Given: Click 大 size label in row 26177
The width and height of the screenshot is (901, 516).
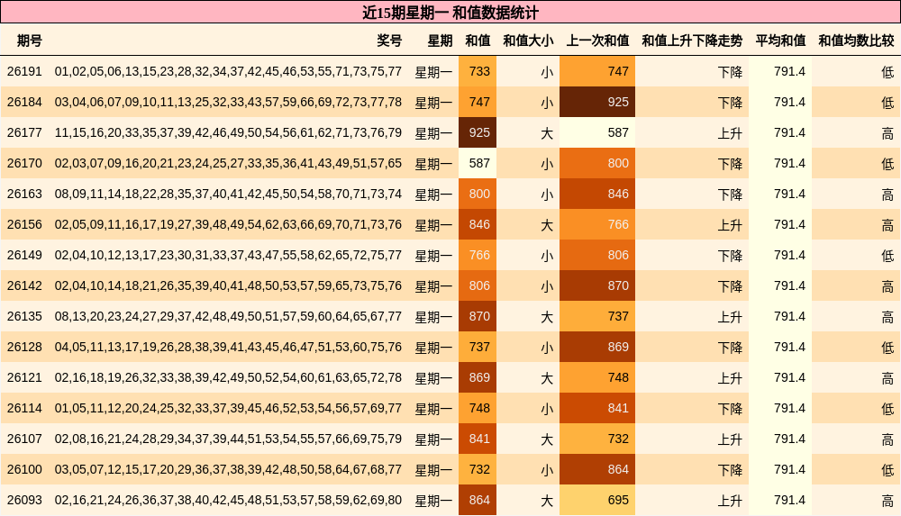Looking at the screenshot, I should point(547,133).
